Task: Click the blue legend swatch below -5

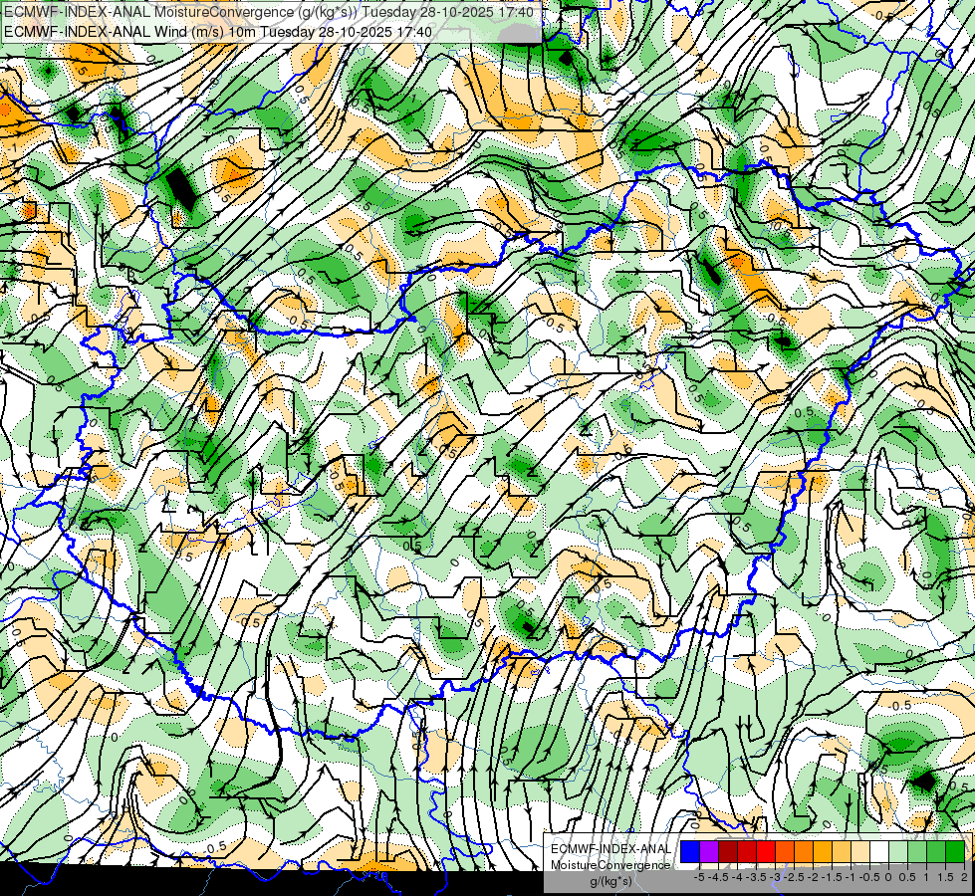Action: 690,852
